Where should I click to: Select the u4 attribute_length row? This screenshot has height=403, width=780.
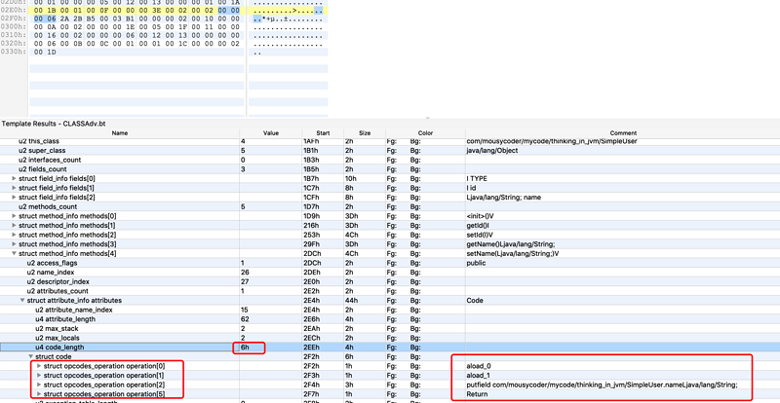point(390,319)
